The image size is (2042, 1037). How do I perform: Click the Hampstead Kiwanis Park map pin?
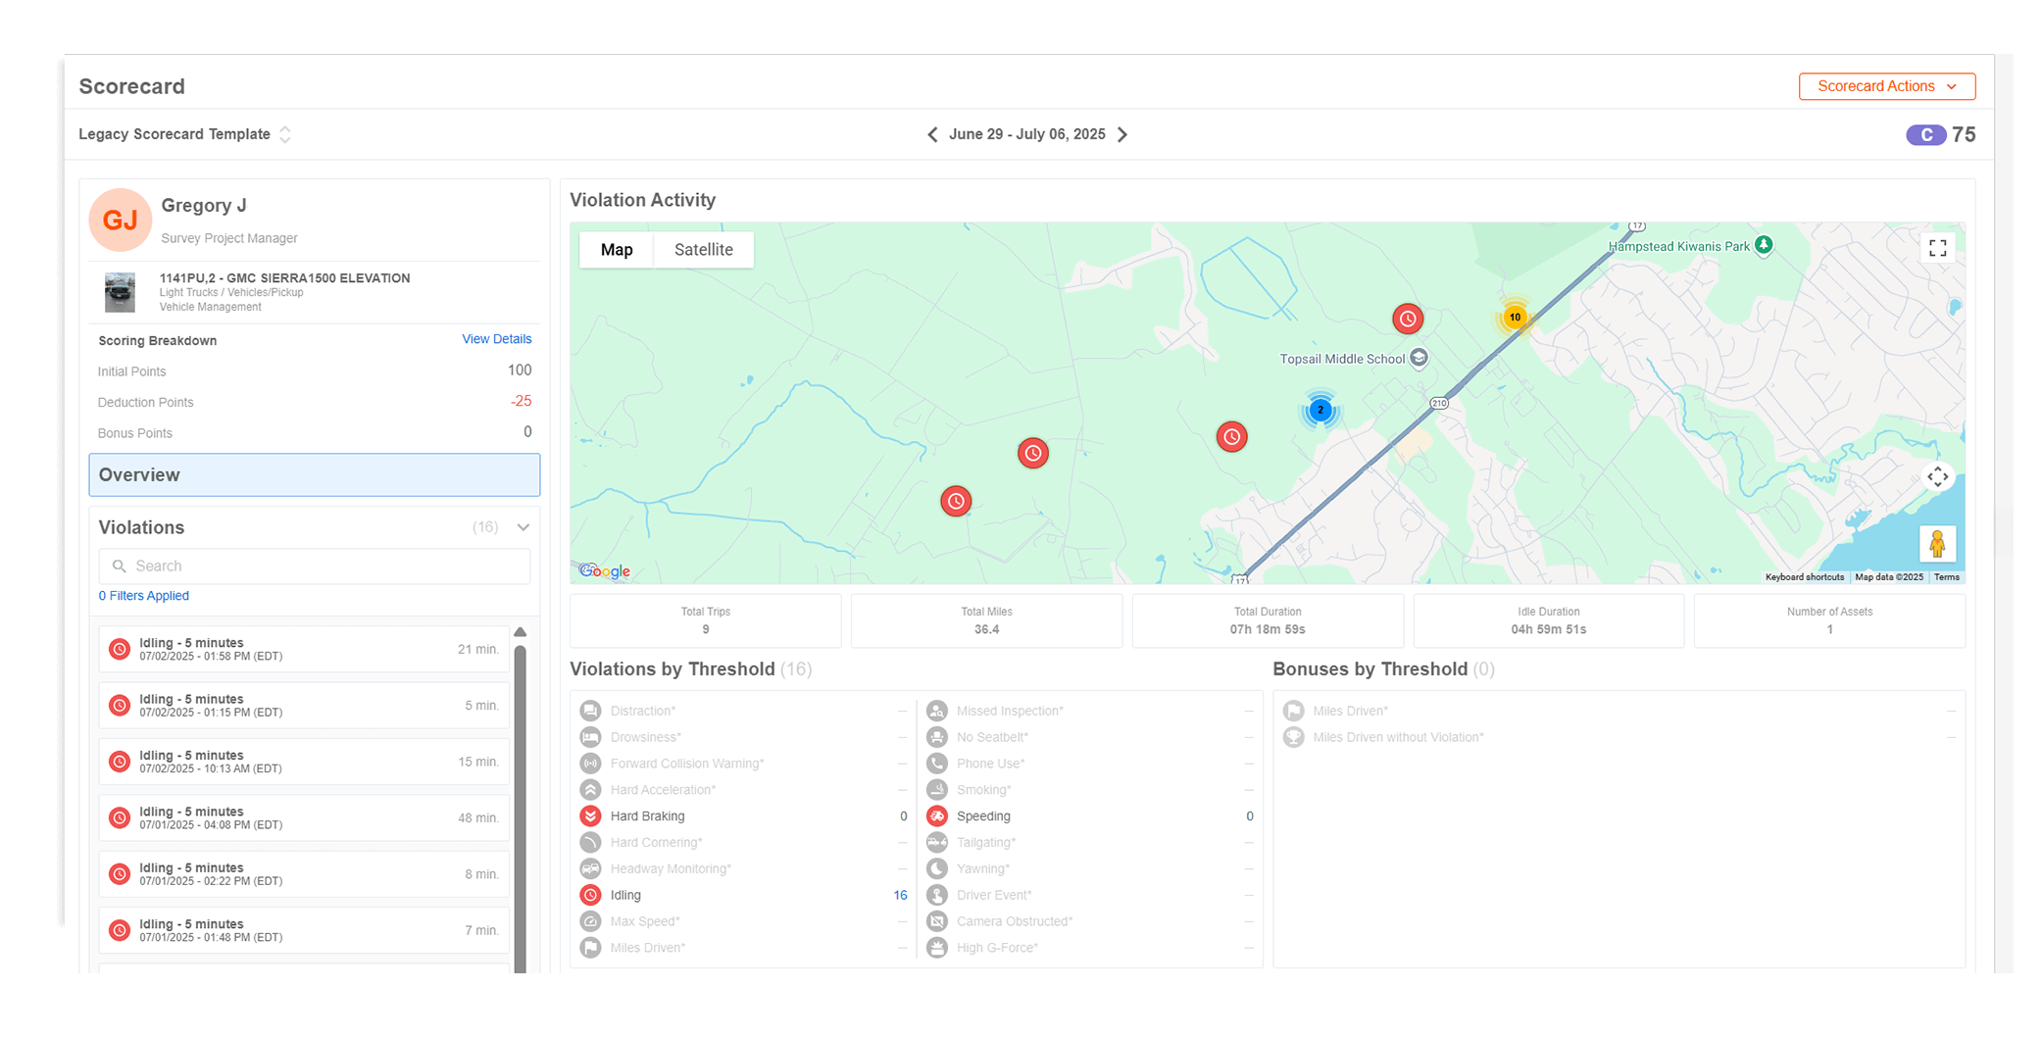1764,245
